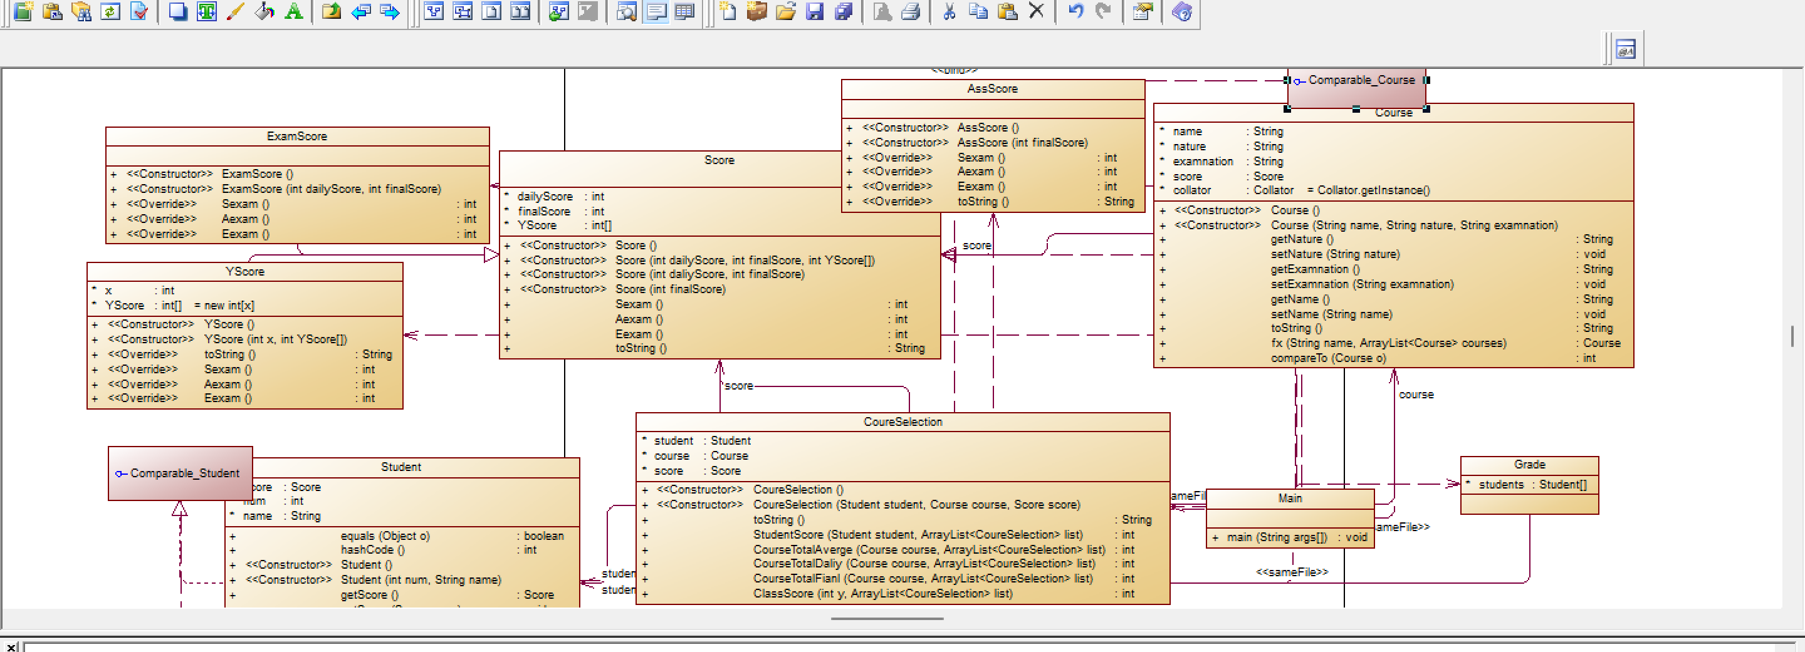The image size is (1805, 652).
Task: Click the Print icon in toolbar
Action: click(x=911, y=11)
